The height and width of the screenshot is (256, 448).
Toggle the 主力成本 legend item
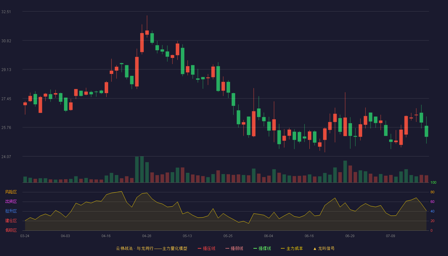[x=292, y=248]
